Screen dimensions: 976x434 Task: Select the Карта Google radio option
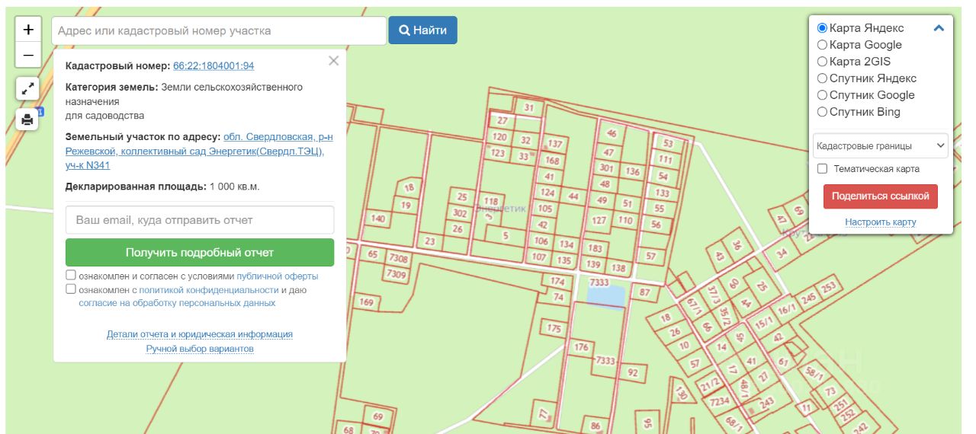coord(822,45)
